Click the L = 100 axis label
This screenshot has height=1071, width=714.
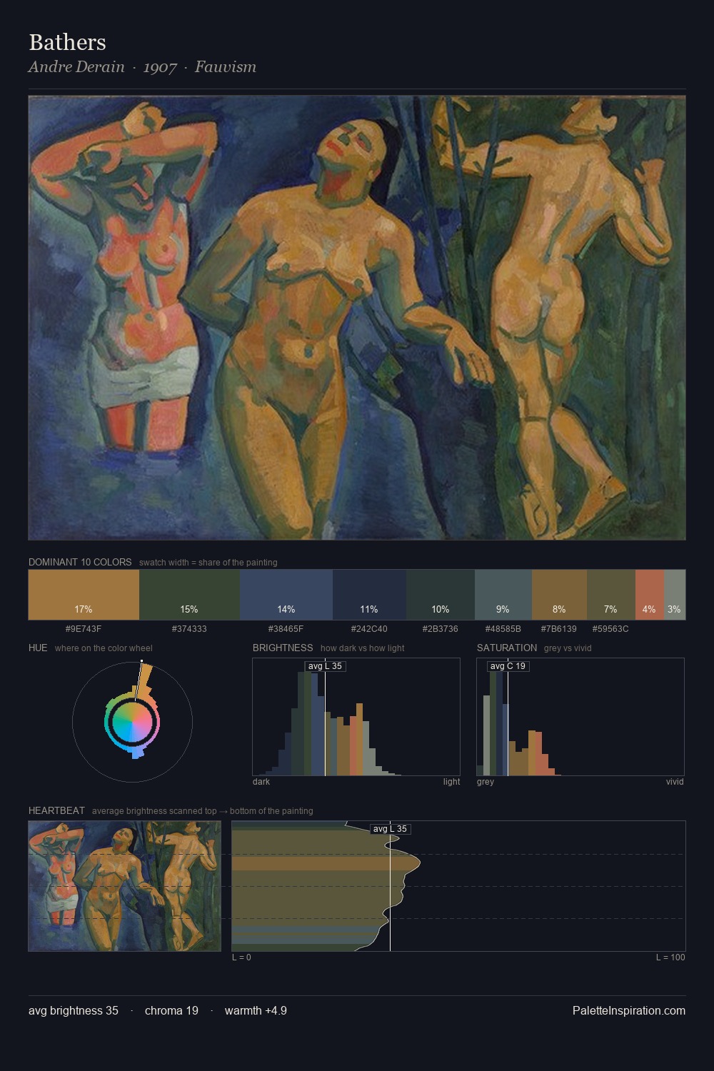pyautogui.click(x=670, y=957)
